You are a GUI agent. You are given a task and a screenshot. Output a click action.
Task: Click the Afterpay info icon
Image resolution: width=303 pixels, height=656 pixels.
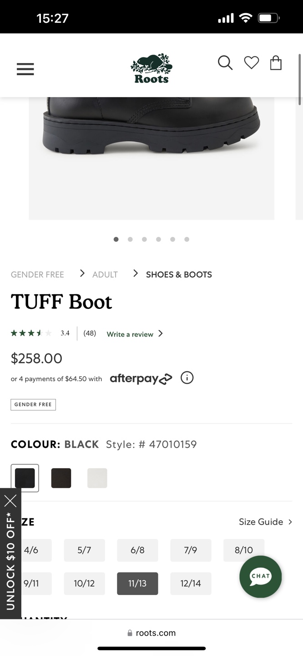pos(187,378)
